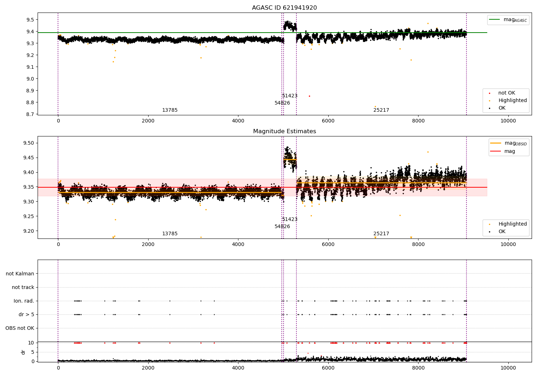Click the 'Magnitude Estimates' plot title
The width and height of the screenshot is (537, 376).
[285, 131]
